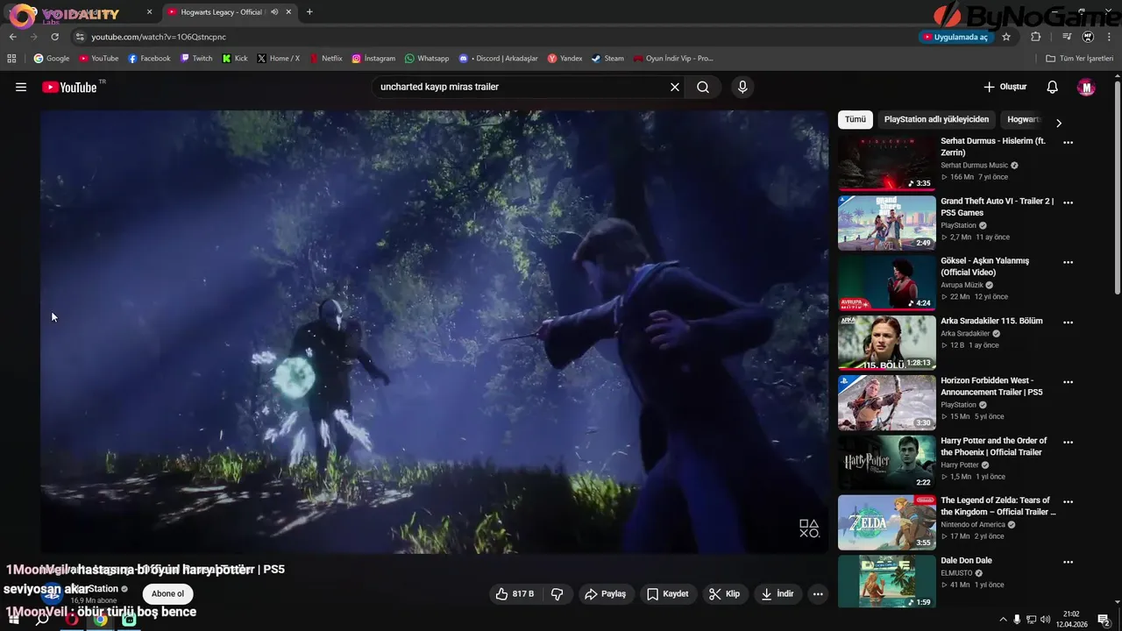Open options for Arka Sıradakiler 115. Bölüm

(1068, 322)
